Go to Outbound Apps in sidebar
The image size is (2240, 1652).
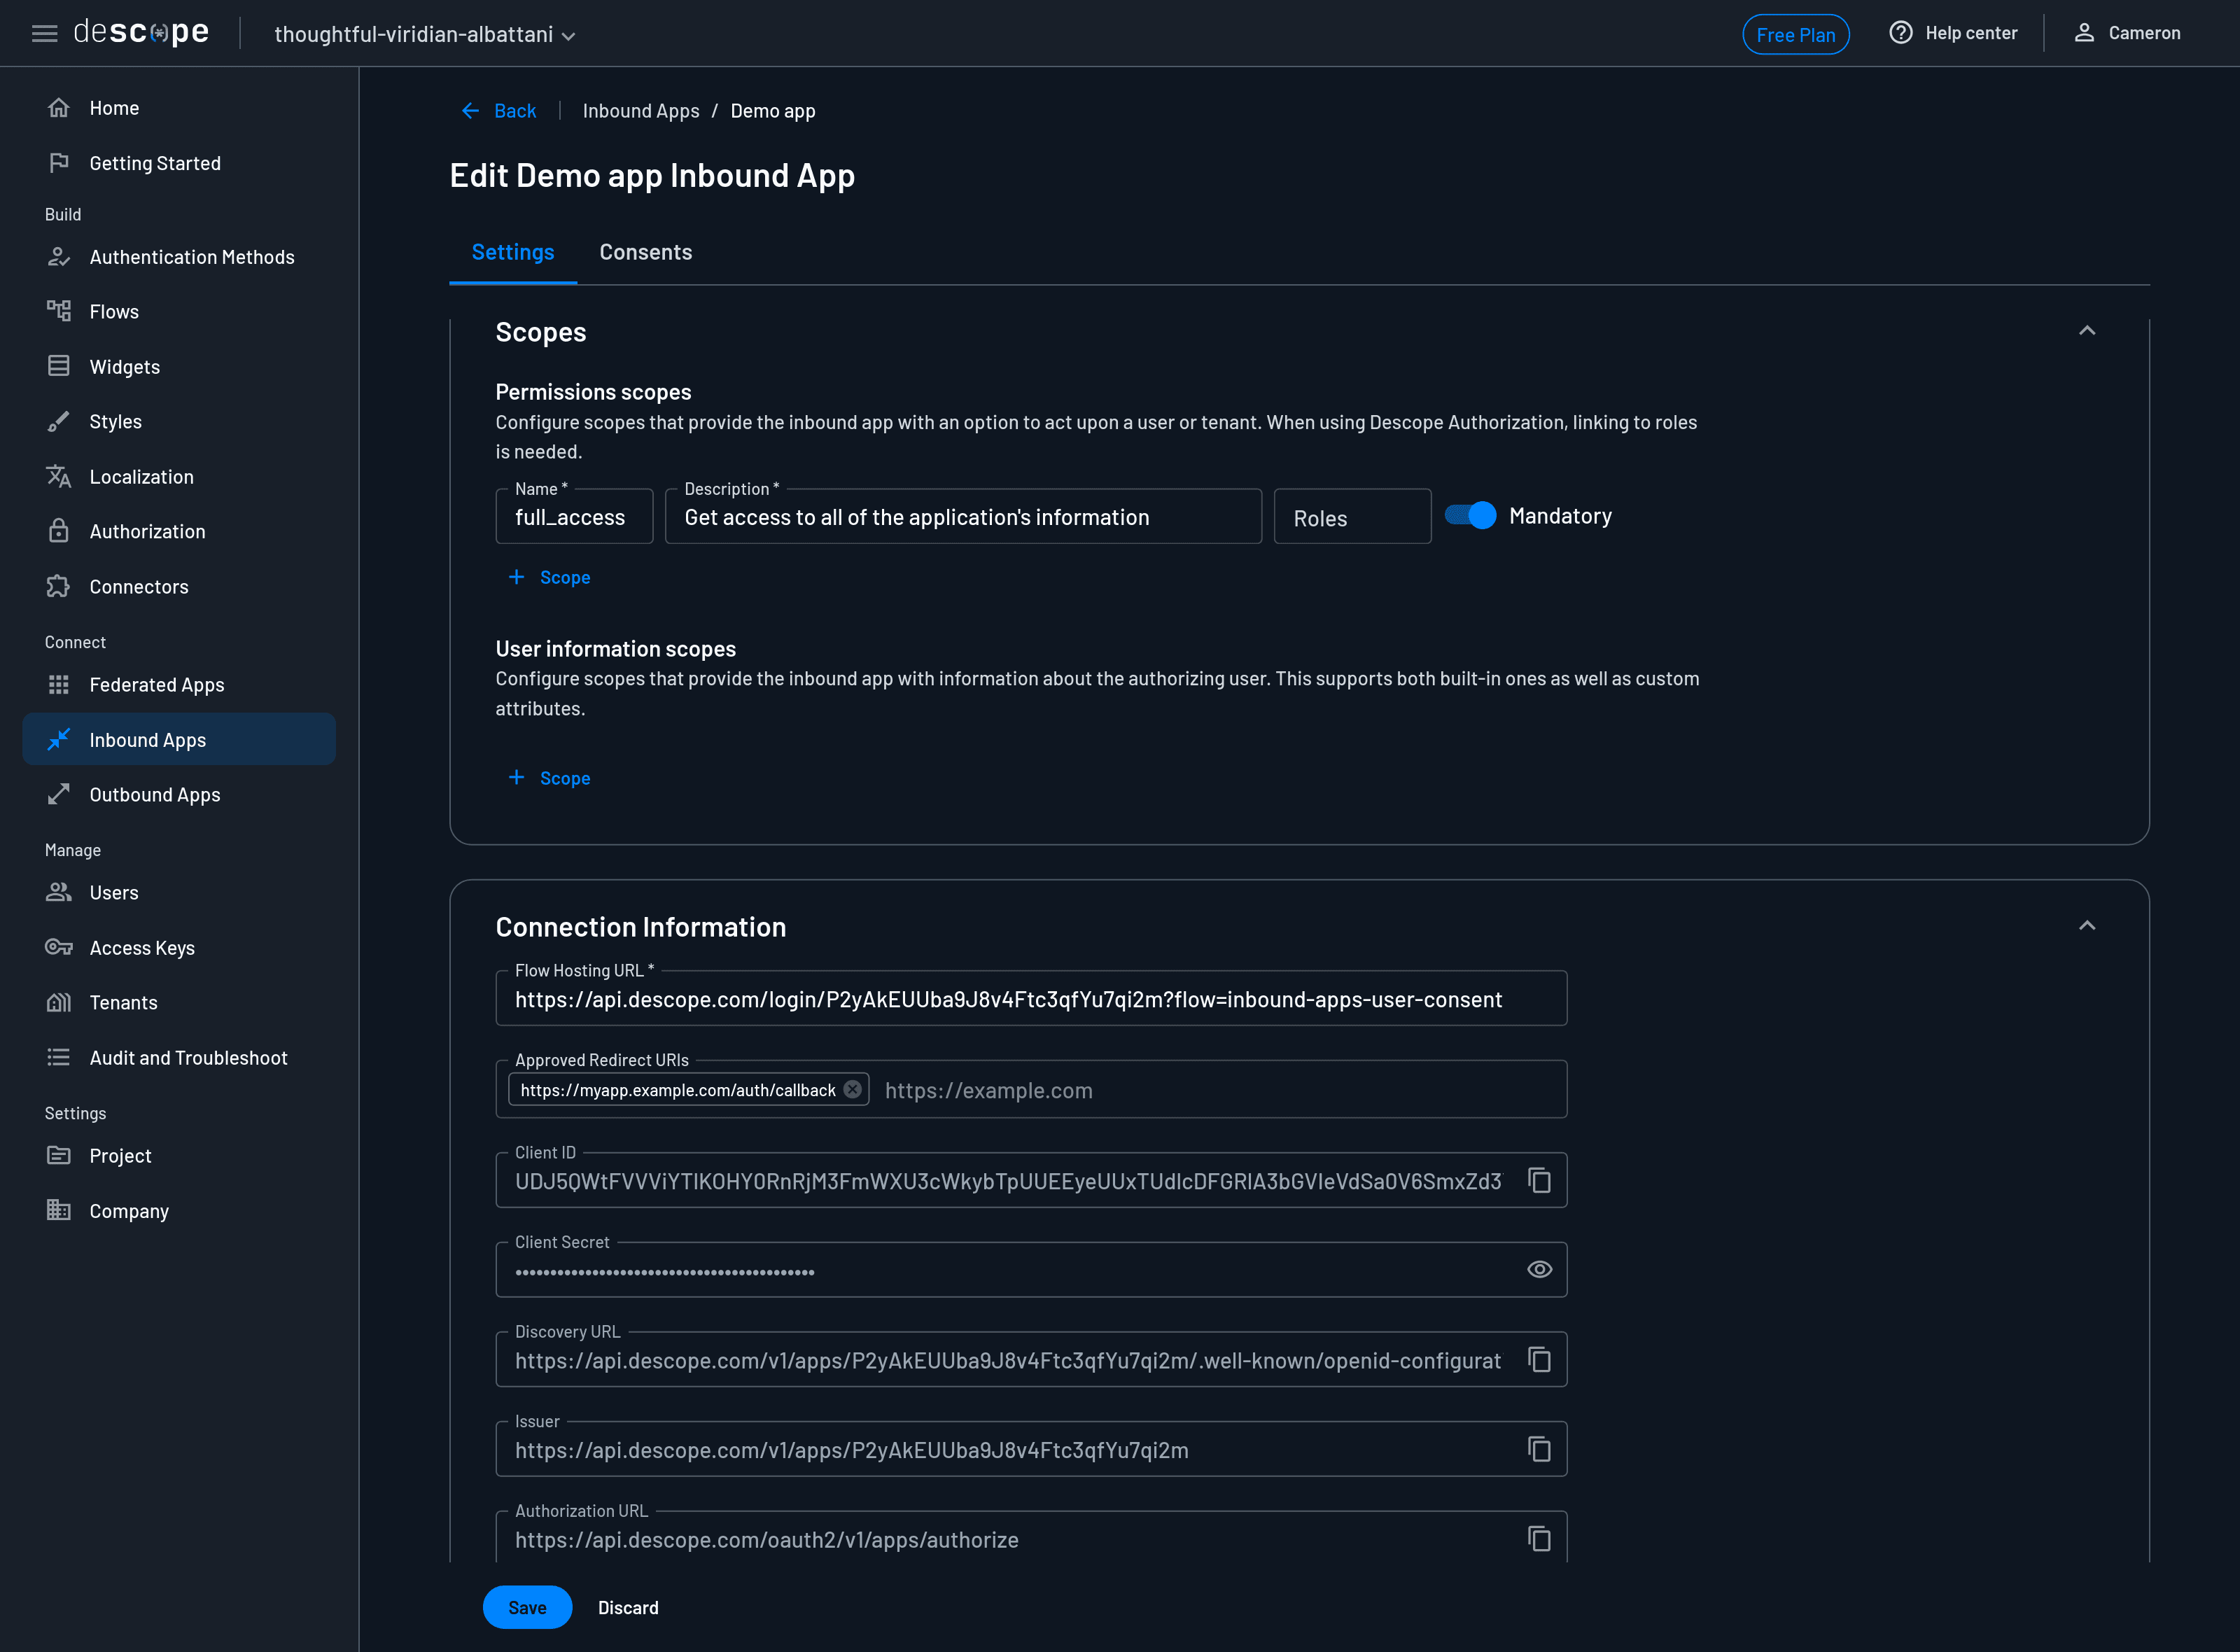click(x=154, y=795)
